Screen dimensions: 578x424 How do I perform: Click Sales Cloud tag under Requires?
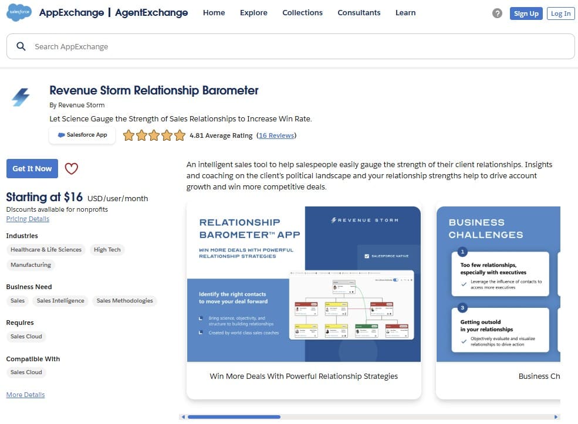pos(26,337)
